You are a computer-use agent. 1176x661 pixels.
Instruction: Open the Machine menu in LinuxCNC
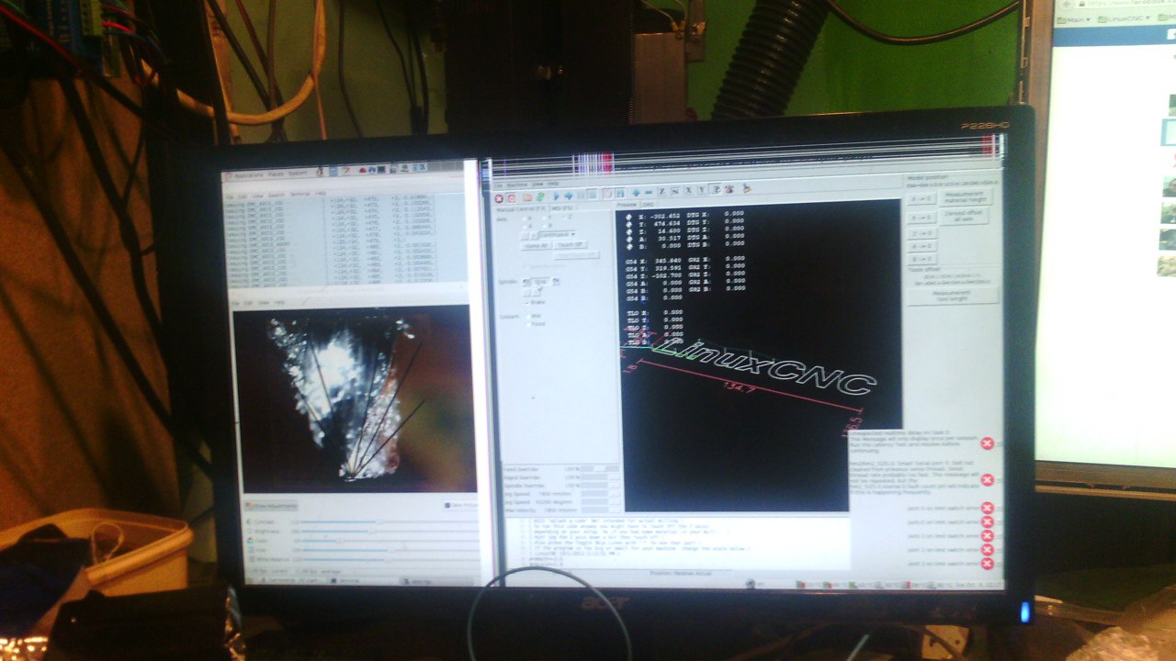(x=515, y=185)
